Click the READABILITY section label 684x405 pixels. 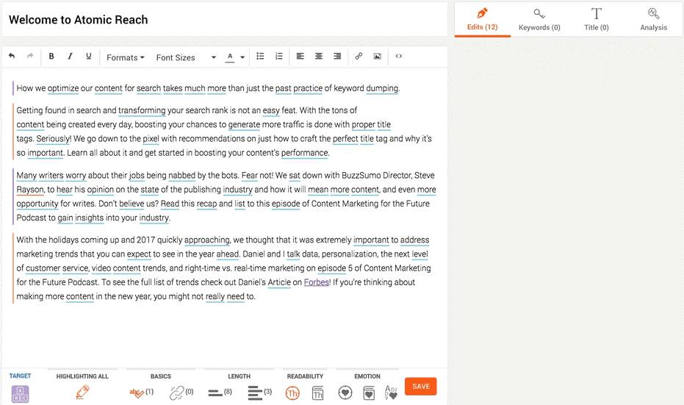(x=305, y=376)
